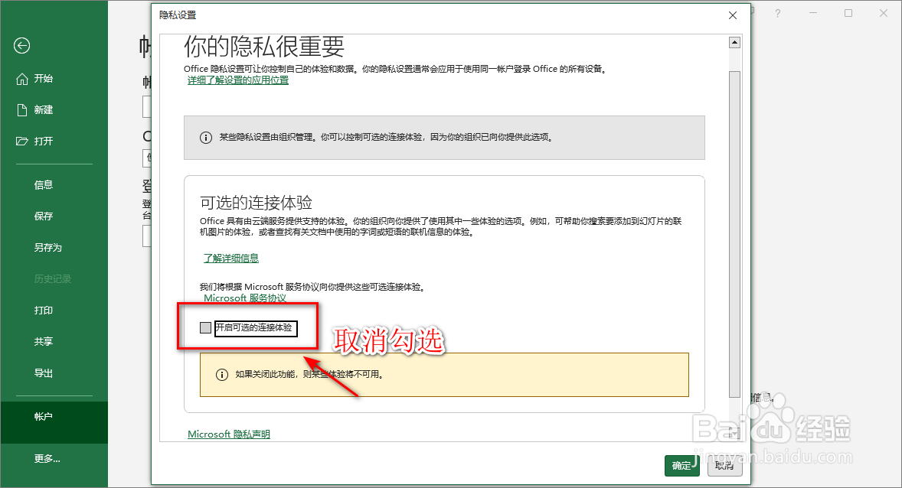
Task: Click the new document icon beside 新建
Action: click(22, 110)
